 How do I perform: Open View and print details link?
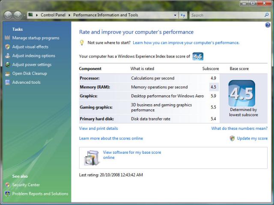pos(98,129)
